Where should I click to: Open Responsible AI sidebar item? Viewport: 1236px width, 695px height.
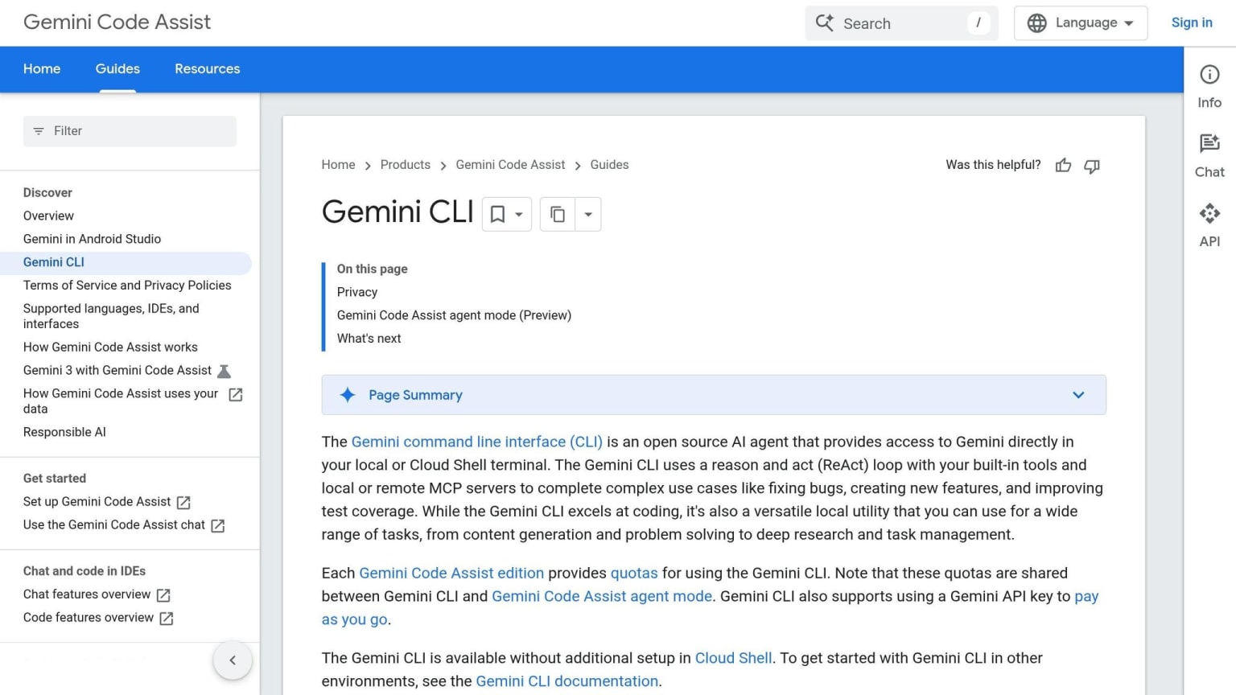coord(64,432)
